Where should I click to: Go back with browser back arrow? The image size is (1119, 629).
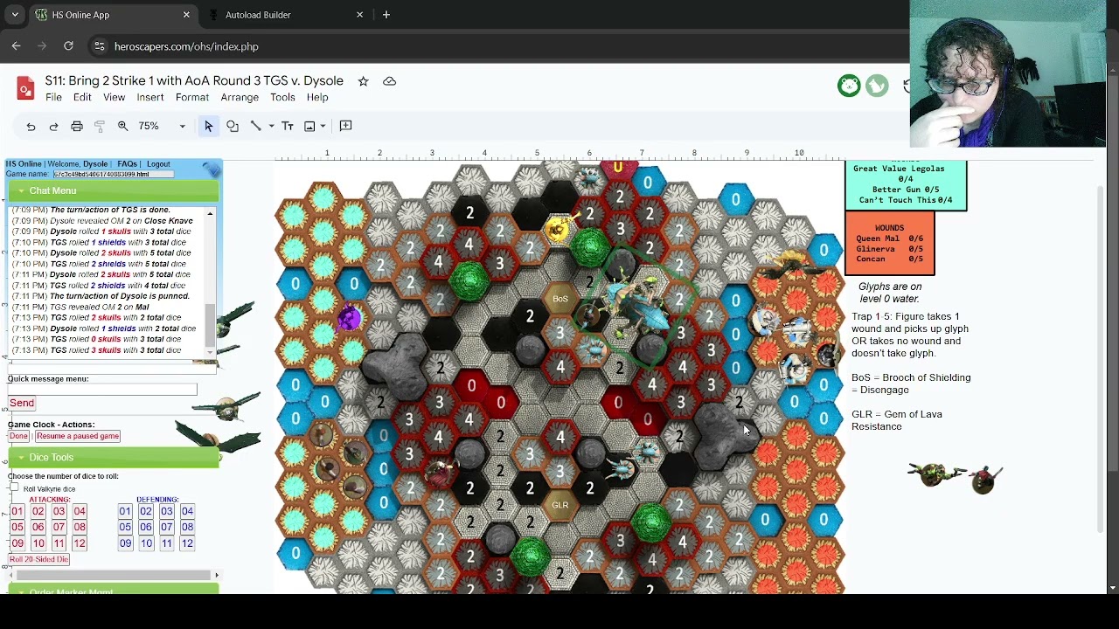pyautogui.click(x=16, y=46)
